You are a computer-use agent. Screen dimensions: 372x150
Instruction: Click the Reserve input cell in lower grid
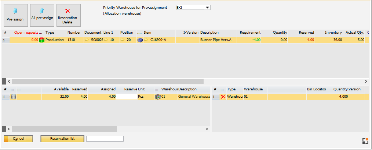click(x=127, y=97)
